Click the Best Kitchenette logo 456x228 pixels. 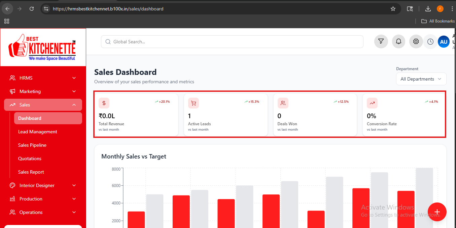click(42, 47)
